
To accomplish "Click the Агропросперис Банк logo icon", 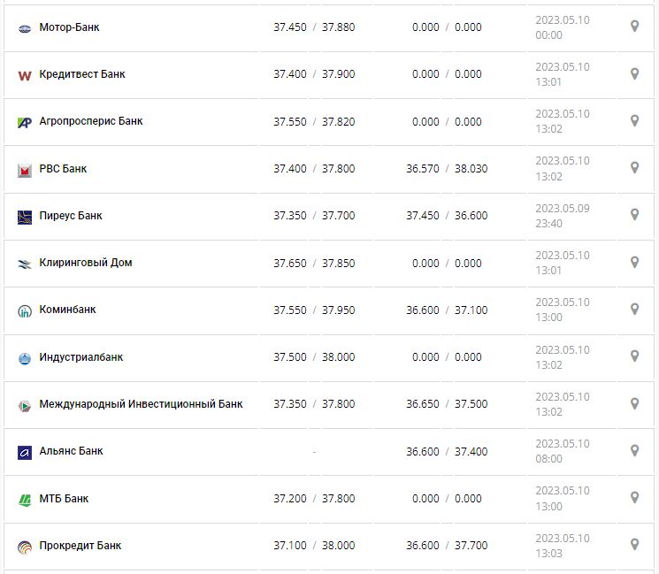I will pos(25,122).
